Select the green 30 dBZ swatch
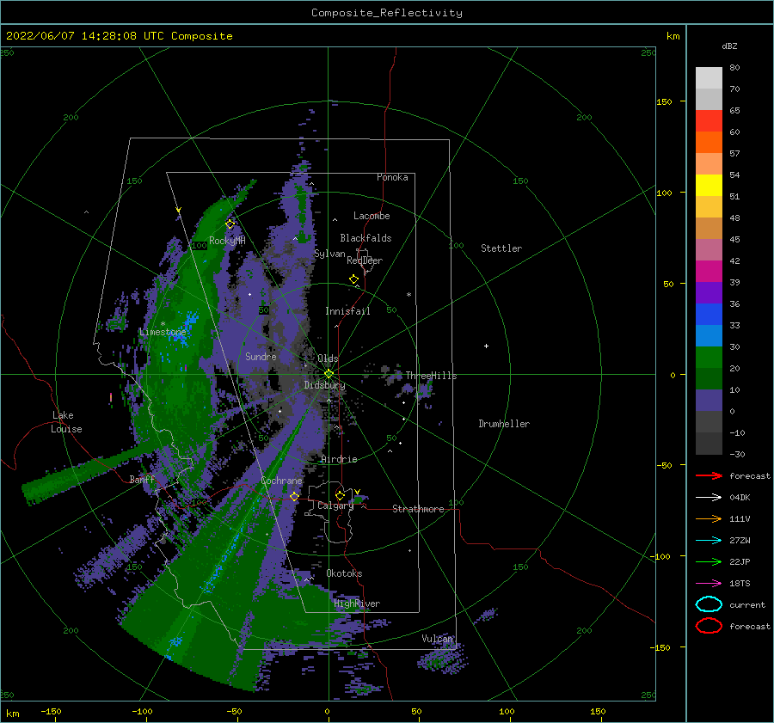 coord(709,357)
